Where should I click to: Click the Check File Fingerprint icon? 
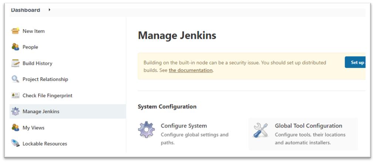(15, 96)
